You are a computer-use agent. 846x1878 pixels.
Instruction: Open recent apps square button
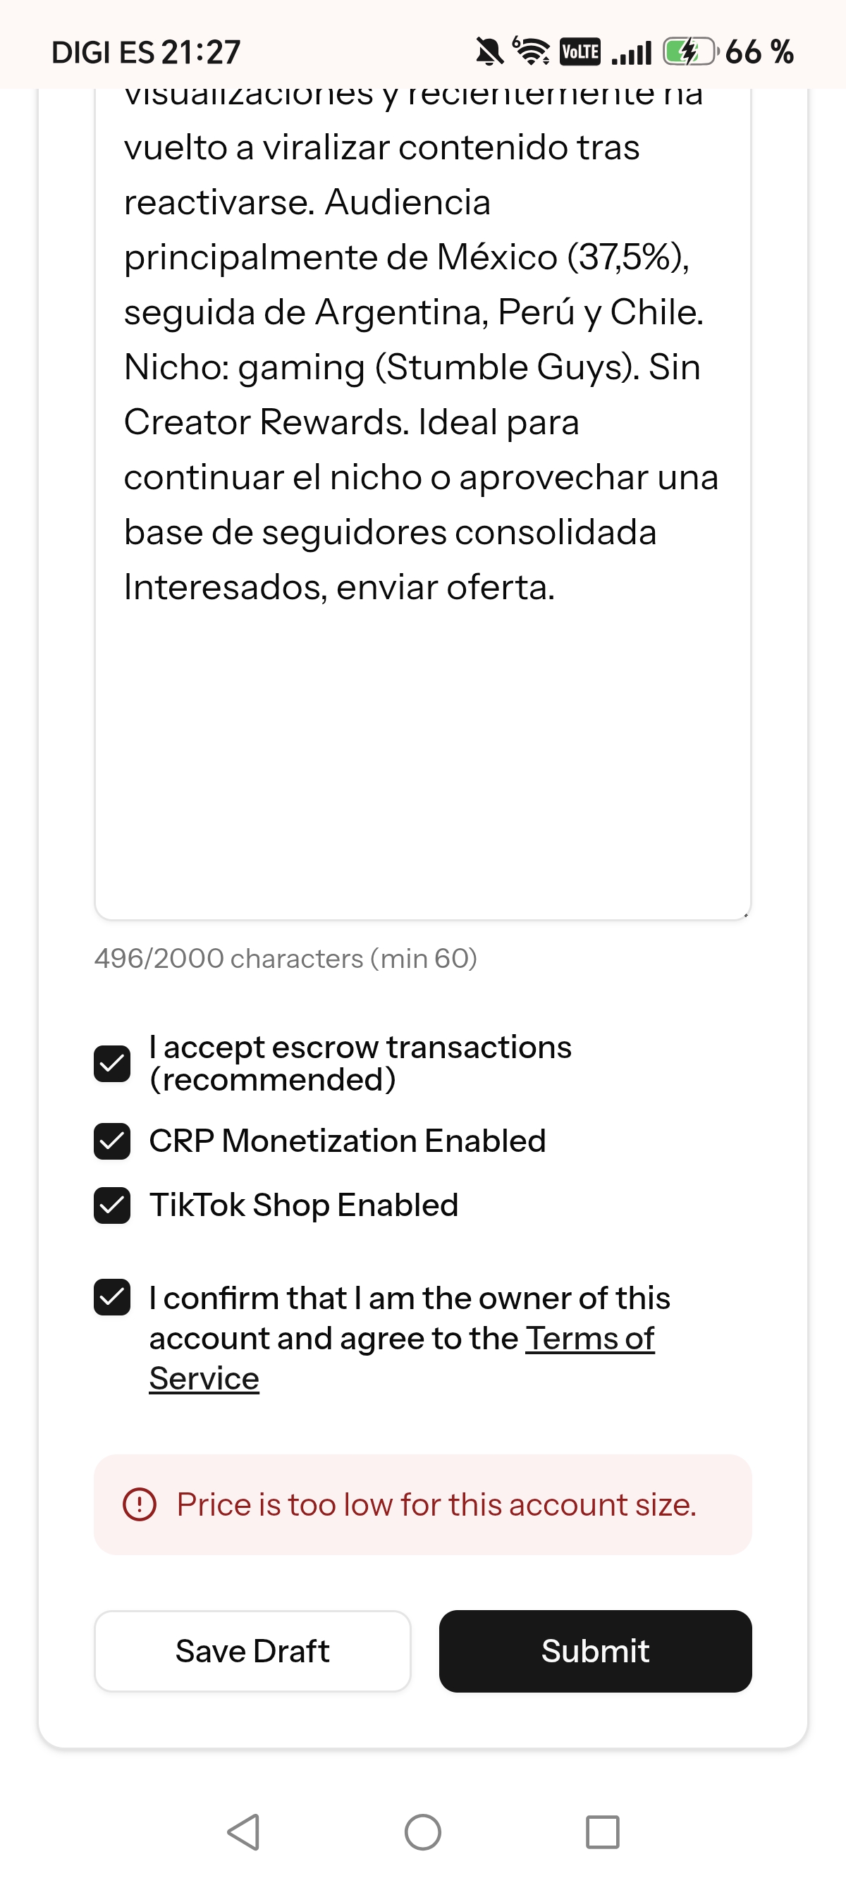coord(602,1831)
